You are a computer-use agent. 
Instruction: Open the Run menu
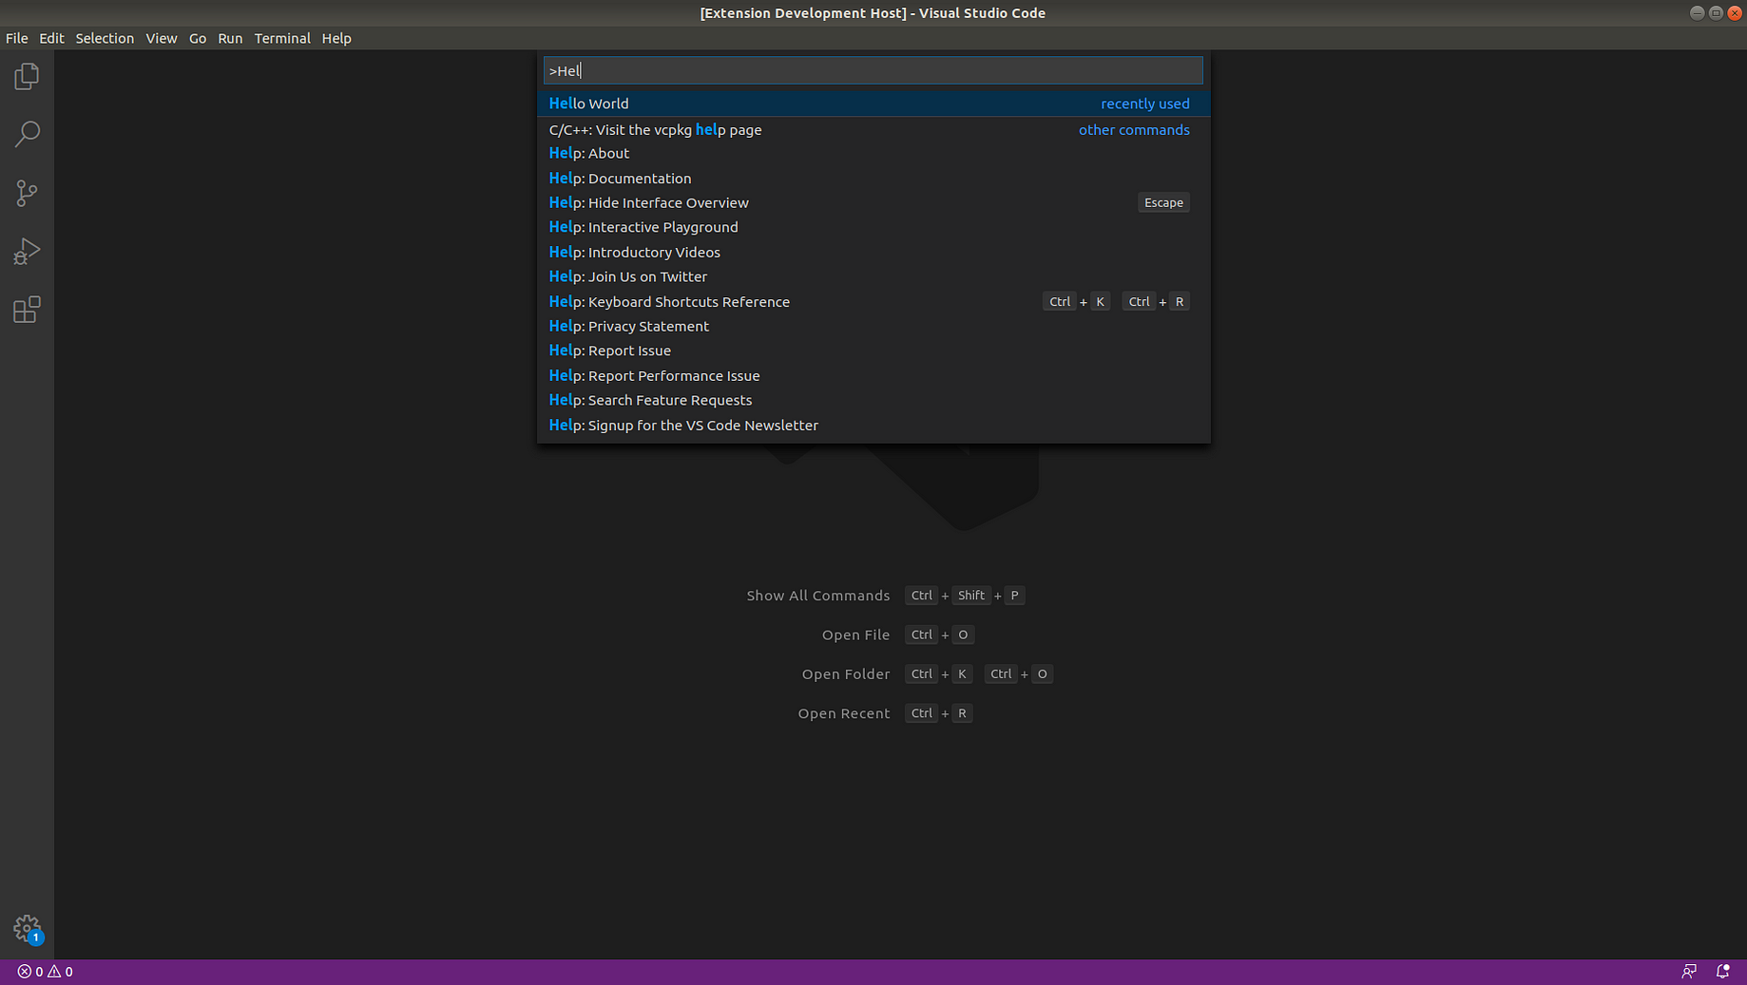pyautogui.click(x=230, y=38)
